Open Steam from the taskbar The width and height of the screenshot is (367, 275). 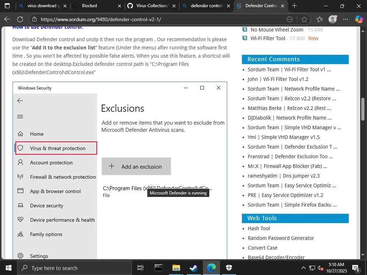coord(194,268)
